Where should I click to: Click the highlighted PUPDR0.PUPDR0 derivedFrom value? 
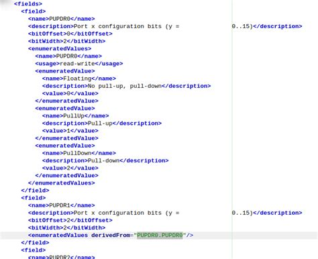[160, 236]
